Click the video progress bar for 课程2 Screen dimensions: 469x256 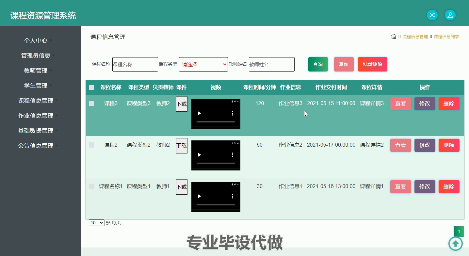tap(216, 163)
